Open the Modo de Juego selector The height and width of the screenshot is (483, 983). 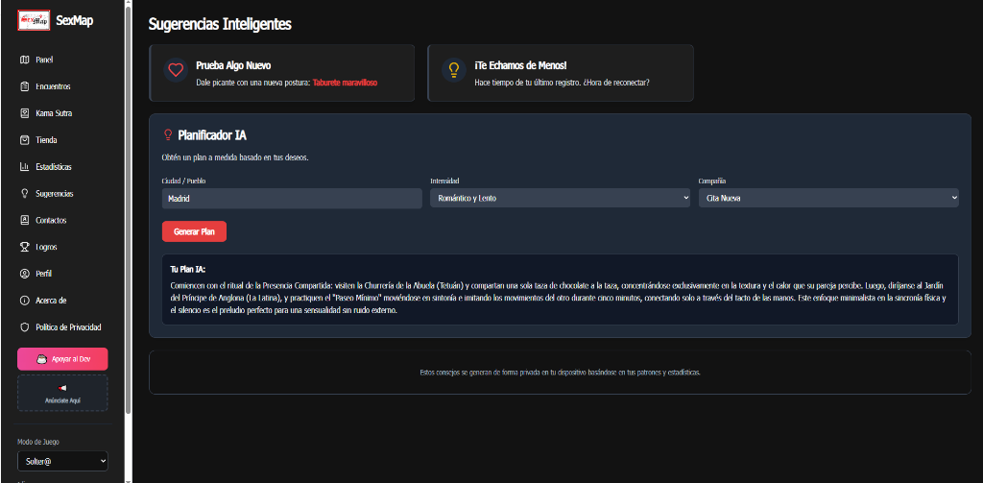pos(62,462)
